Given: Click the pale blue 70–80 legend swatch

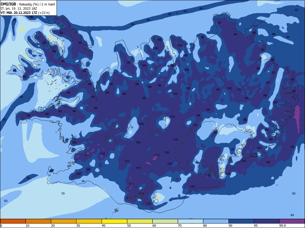Looking at the screenshot, I should (190, 221).
